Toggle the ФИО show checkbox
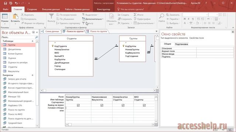The image size is (236, 132). 144,105
